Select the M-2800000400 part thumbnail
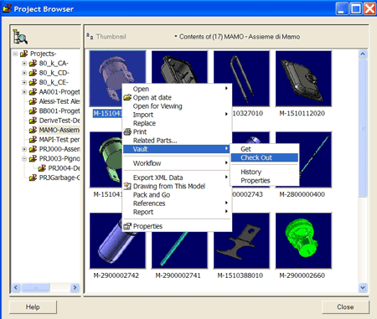 click(x=316, y=160)
